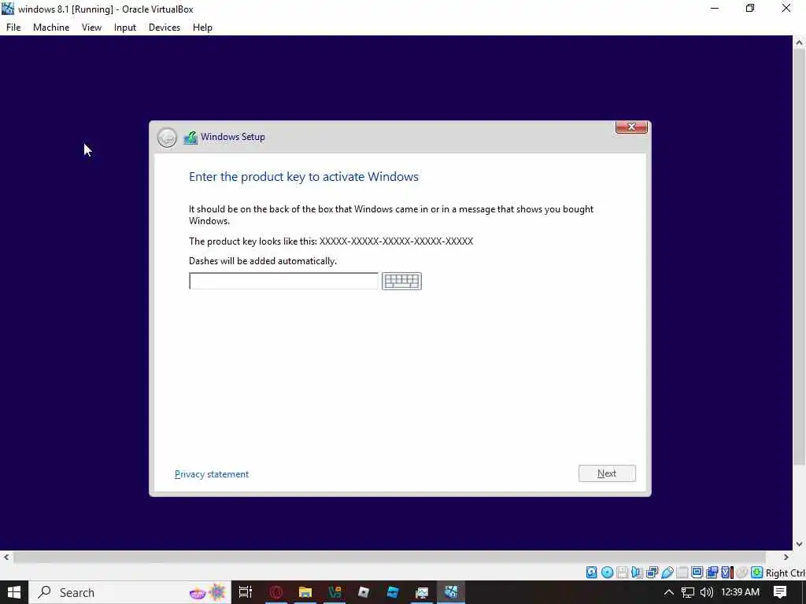Image resolution: width=806 pixels, height=604 pixels.
Task: Open the Roblox taskbar icon
Action: point(364,592)
